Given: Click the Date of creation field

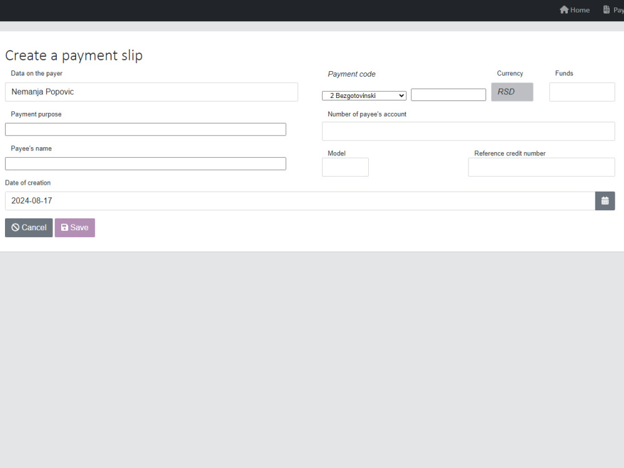Looking at the screenshot, I should (300, 201).
